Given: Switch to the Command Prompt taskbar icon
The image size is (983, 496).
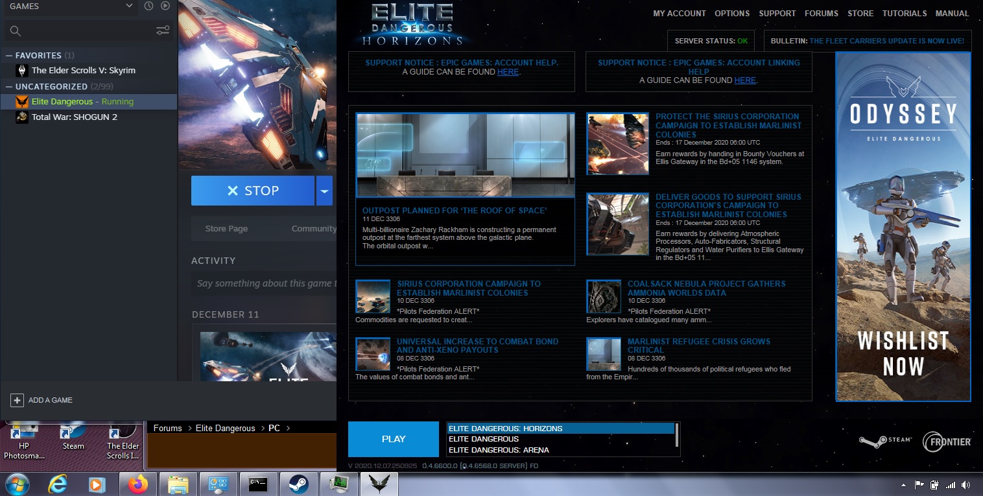Looking at the screenshot, I should point(258,484).
